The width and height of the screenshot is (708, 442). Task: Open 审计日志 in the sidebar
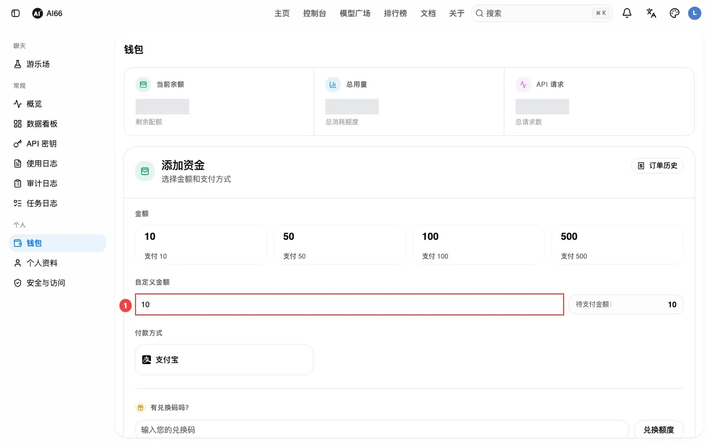(58, 183)
